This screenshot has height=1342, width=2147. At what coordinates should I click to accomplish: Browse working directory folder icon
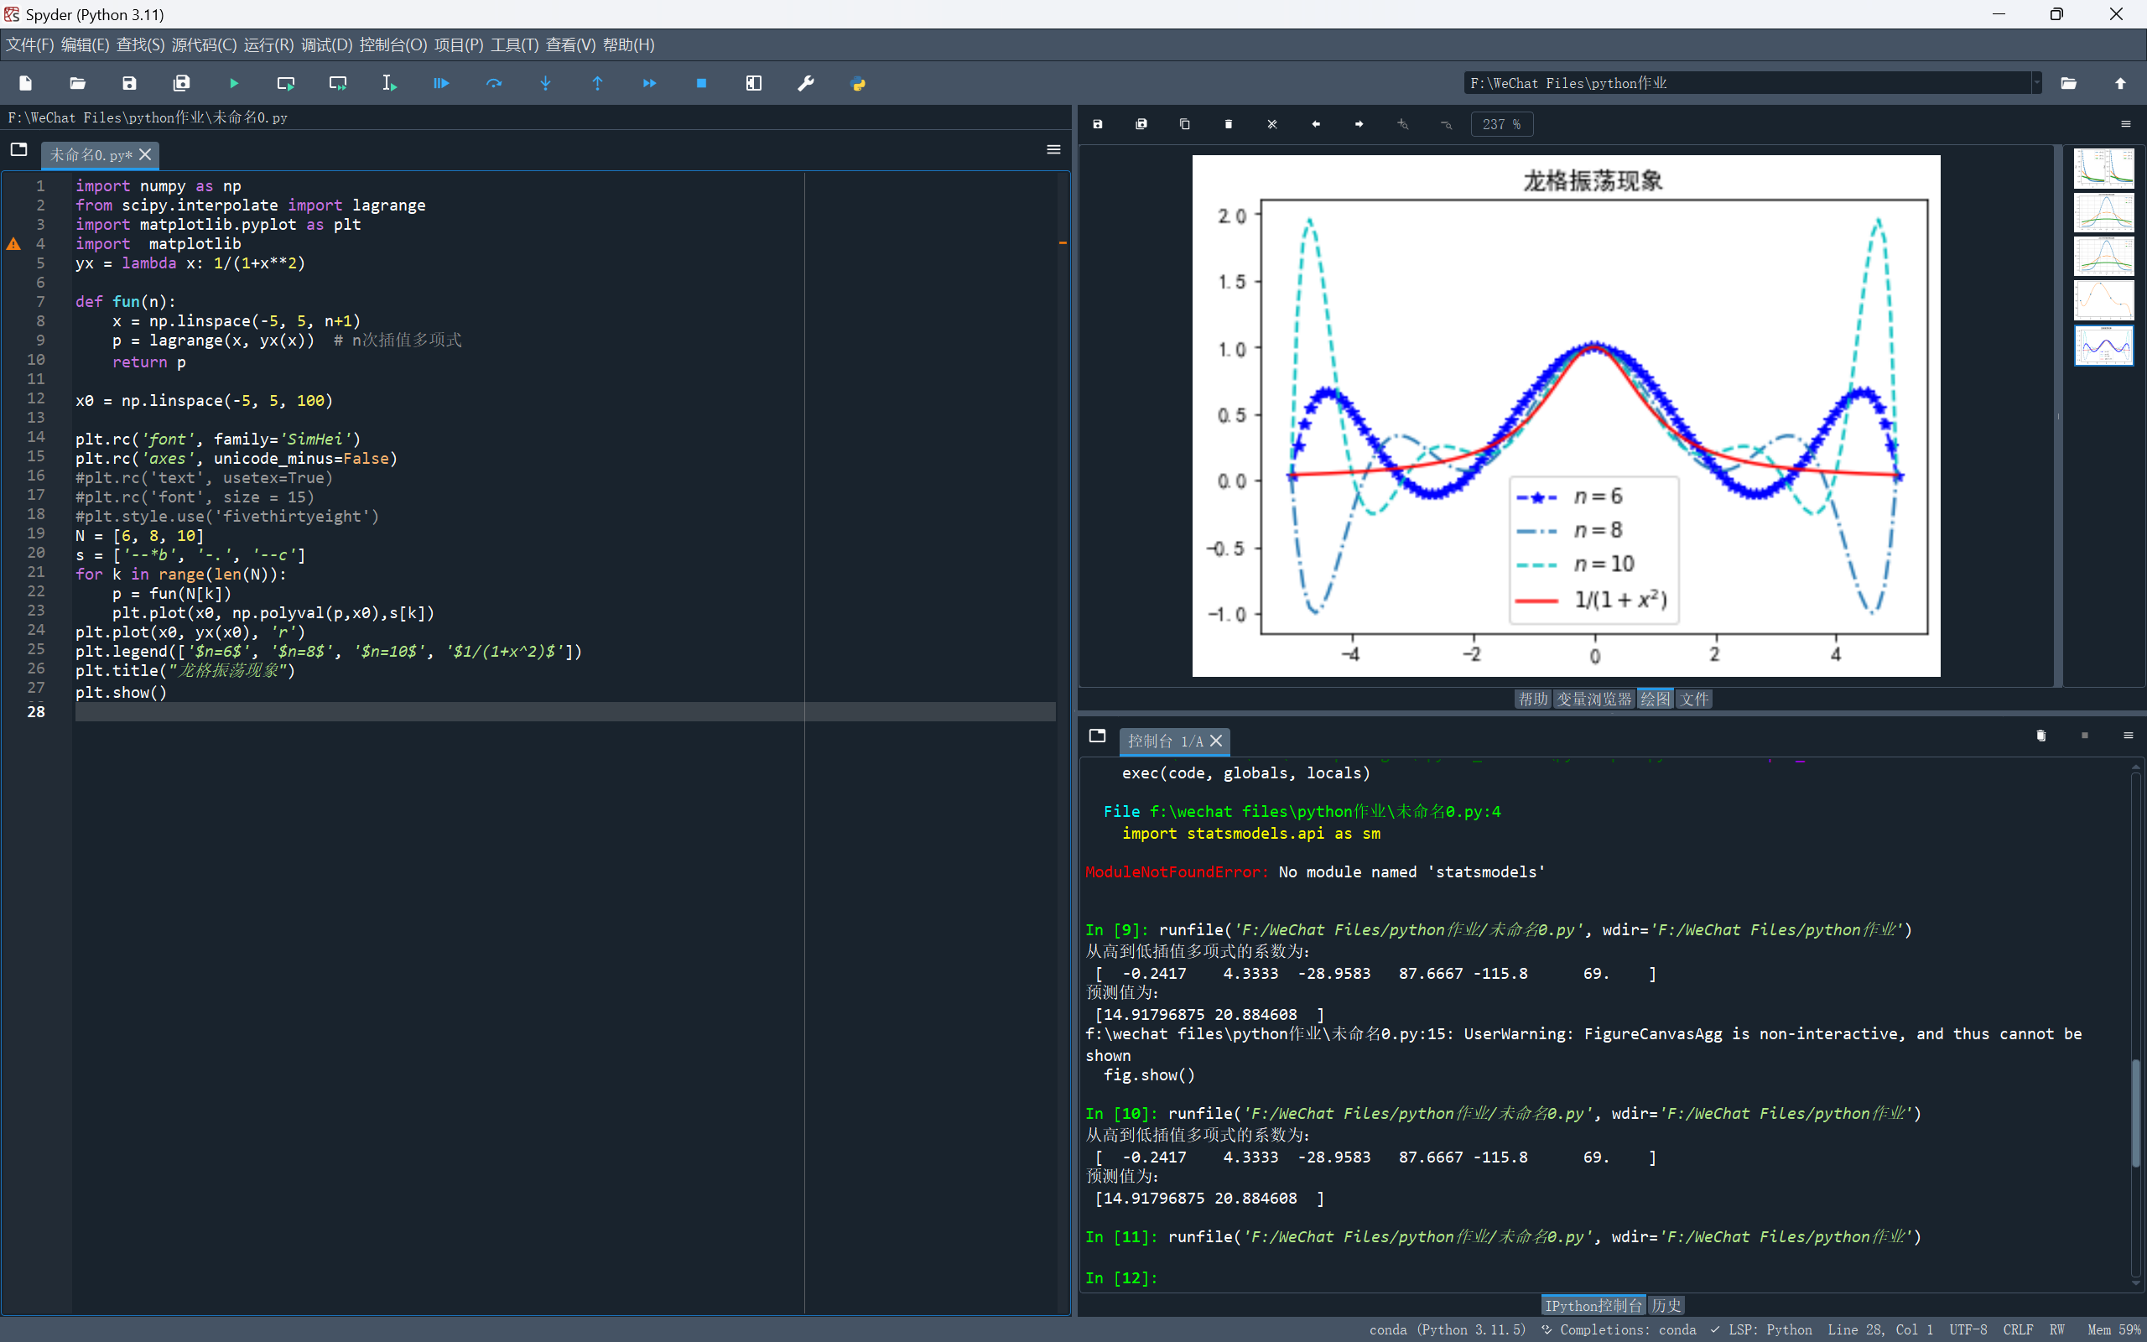(x=2069, y=82)
